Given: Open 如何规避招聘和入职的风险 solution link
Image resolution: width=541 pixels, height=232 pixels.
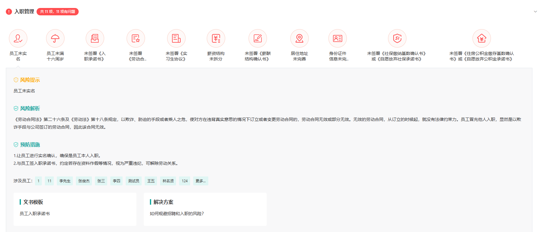Looking at the screenshot, I should pos(177,214).
